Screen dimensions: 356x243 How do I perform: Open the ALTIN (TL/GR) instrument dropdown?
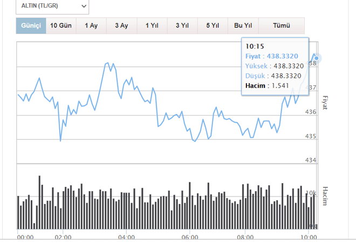point(52,6)
